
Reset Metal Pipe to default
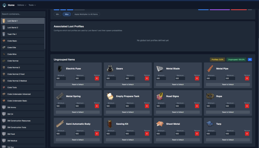pos(228,84)
